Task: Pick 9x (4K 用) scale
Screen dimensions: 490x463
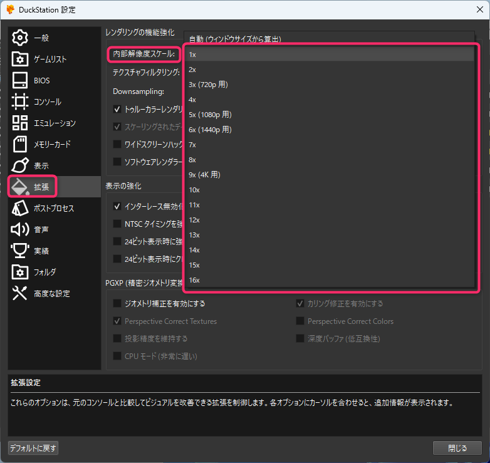Action: [330, 175]
